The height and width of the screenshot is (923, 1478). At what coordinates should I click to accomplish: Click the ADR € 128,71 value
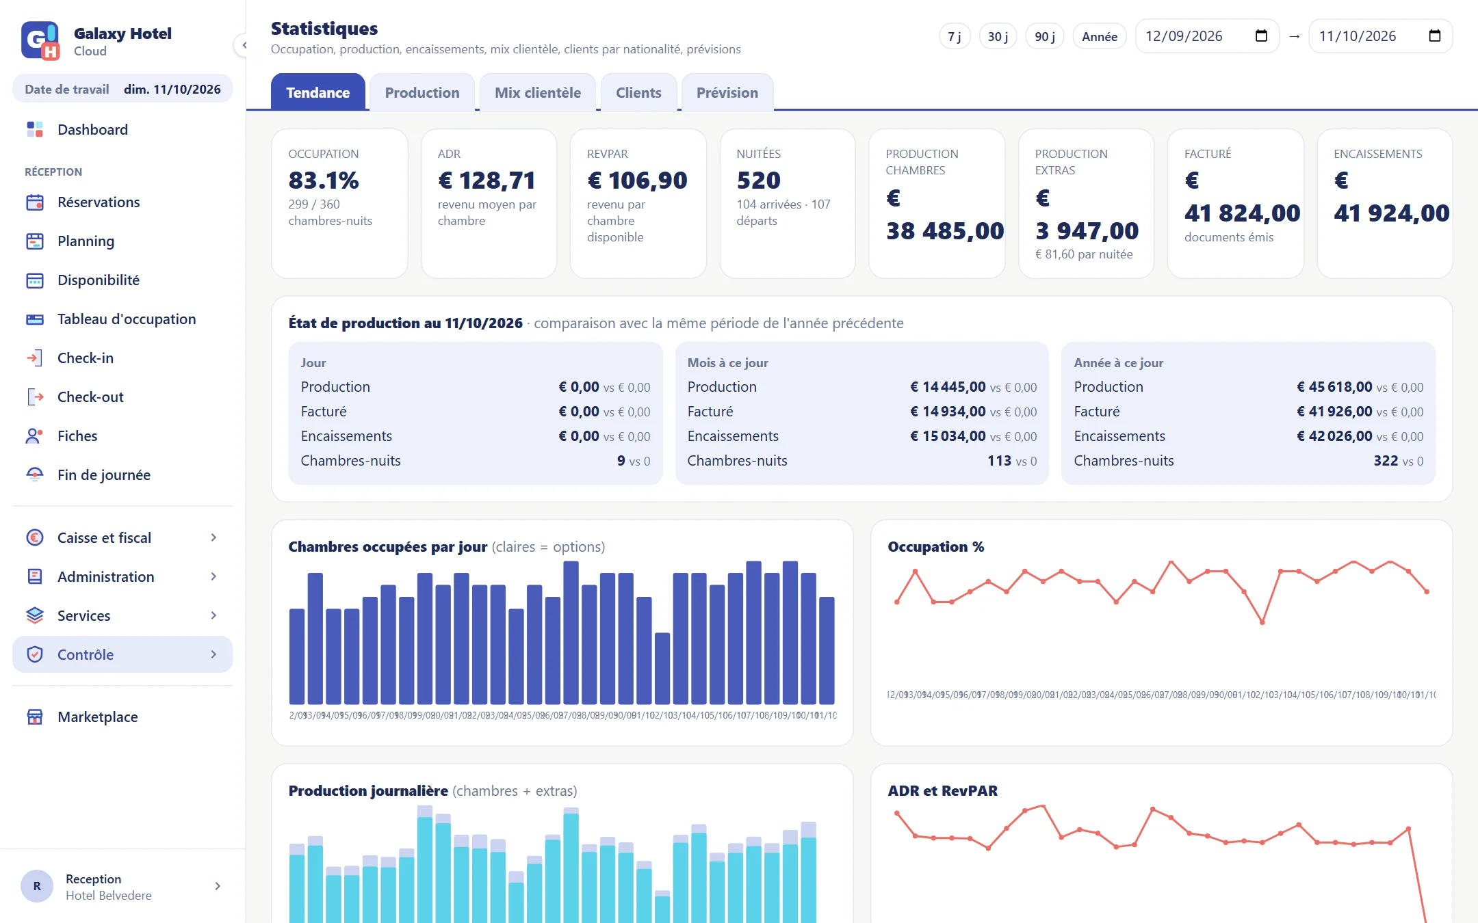tap(487, 180)
